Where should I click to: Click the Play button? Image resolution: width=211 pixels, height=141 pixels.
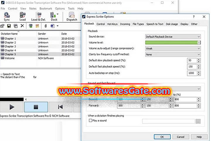(x=12, y=107)
